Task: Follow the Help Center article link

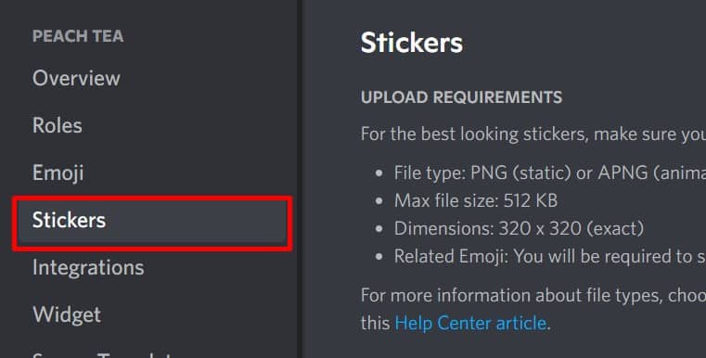Action: (470, 323)
